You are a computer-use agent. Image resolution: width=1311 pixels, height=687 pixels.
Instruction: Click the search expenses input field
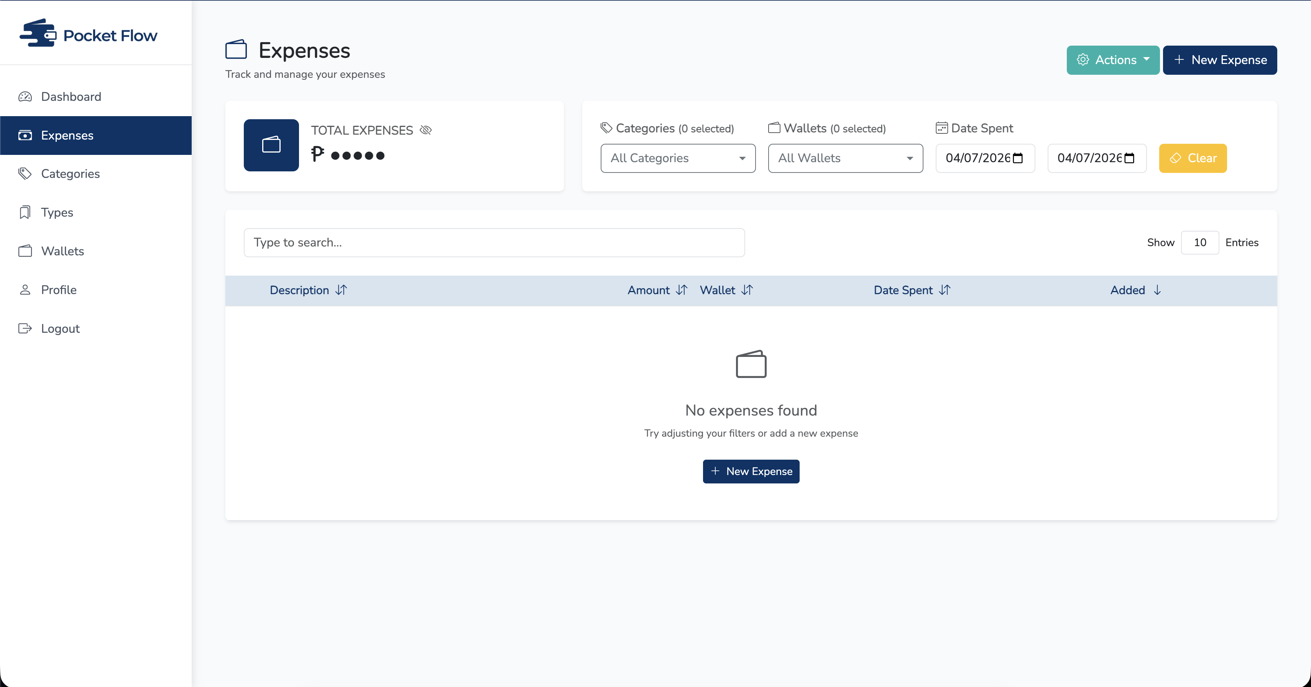(x=494, y=243)
